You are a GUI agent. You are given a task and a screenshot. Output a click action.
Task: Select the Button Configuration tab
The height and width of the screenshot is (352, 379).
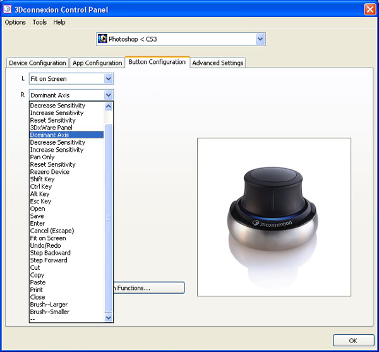tap(157, 62)
